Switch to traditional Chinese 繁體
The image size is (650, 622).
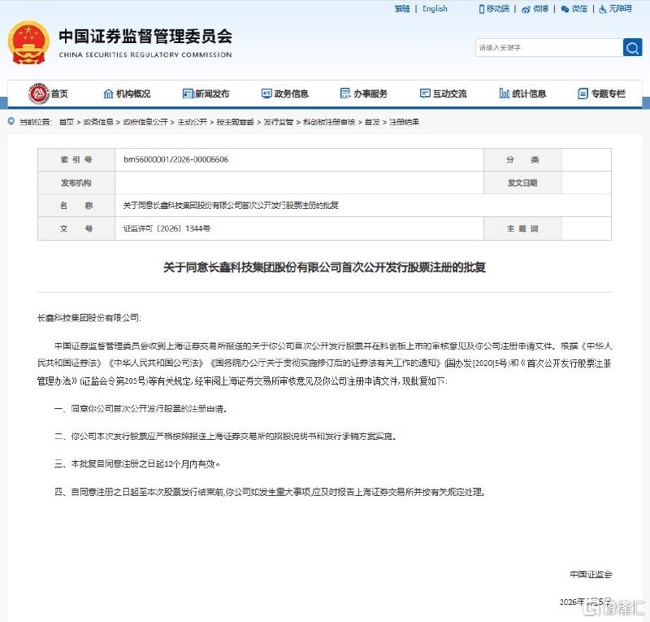(402, 9)
